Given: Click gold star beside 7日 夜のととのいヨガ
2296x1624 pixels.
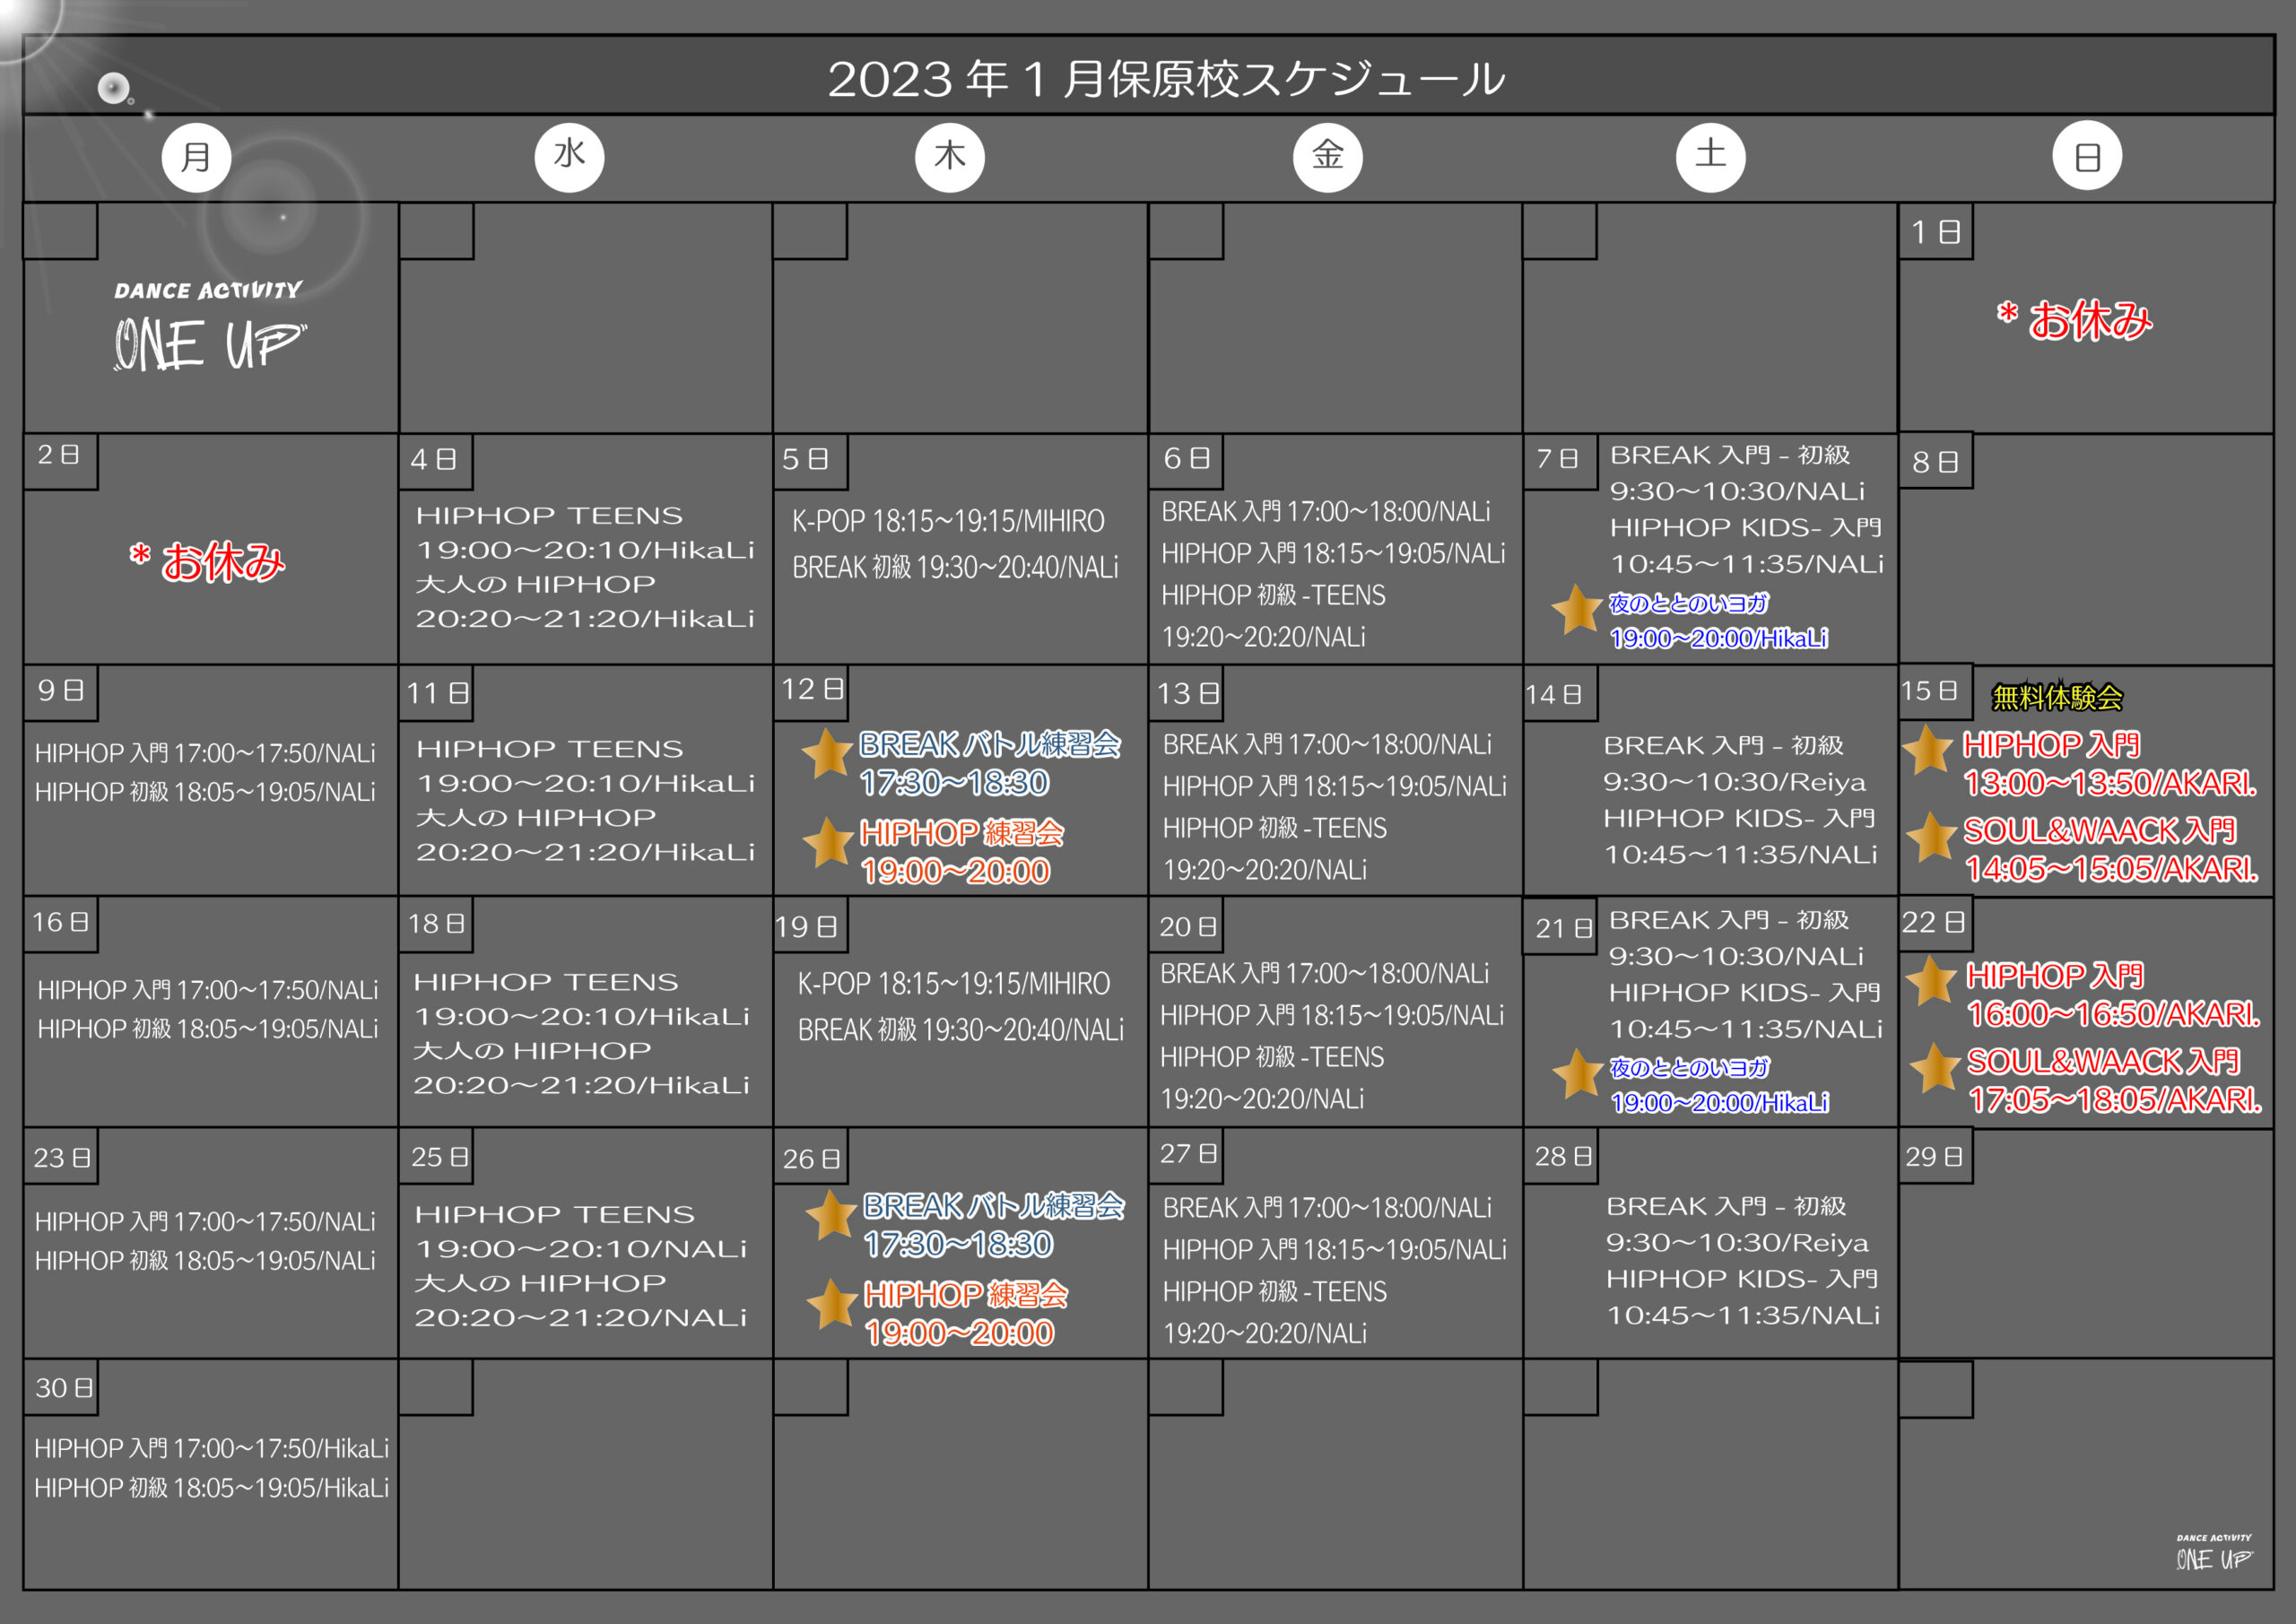Looking at the screenshot, I should click(1578, 609).
